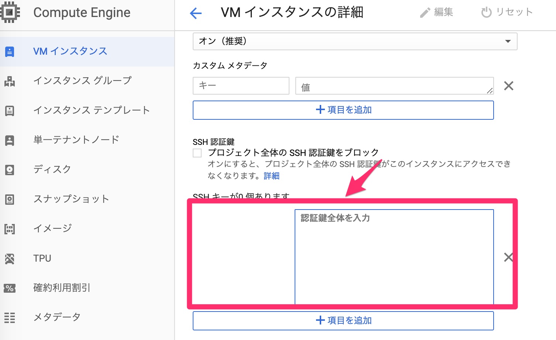Click the pencil icon next to 編集
Image resolution: width=556 pixels, height=340 pixels.
[x=425, y=13]
